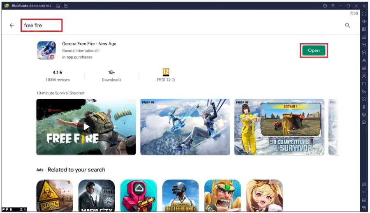Open BlueStacks settings gear in sidebar
This screenshot has height=213, width=370.
[x=364, y=185]
